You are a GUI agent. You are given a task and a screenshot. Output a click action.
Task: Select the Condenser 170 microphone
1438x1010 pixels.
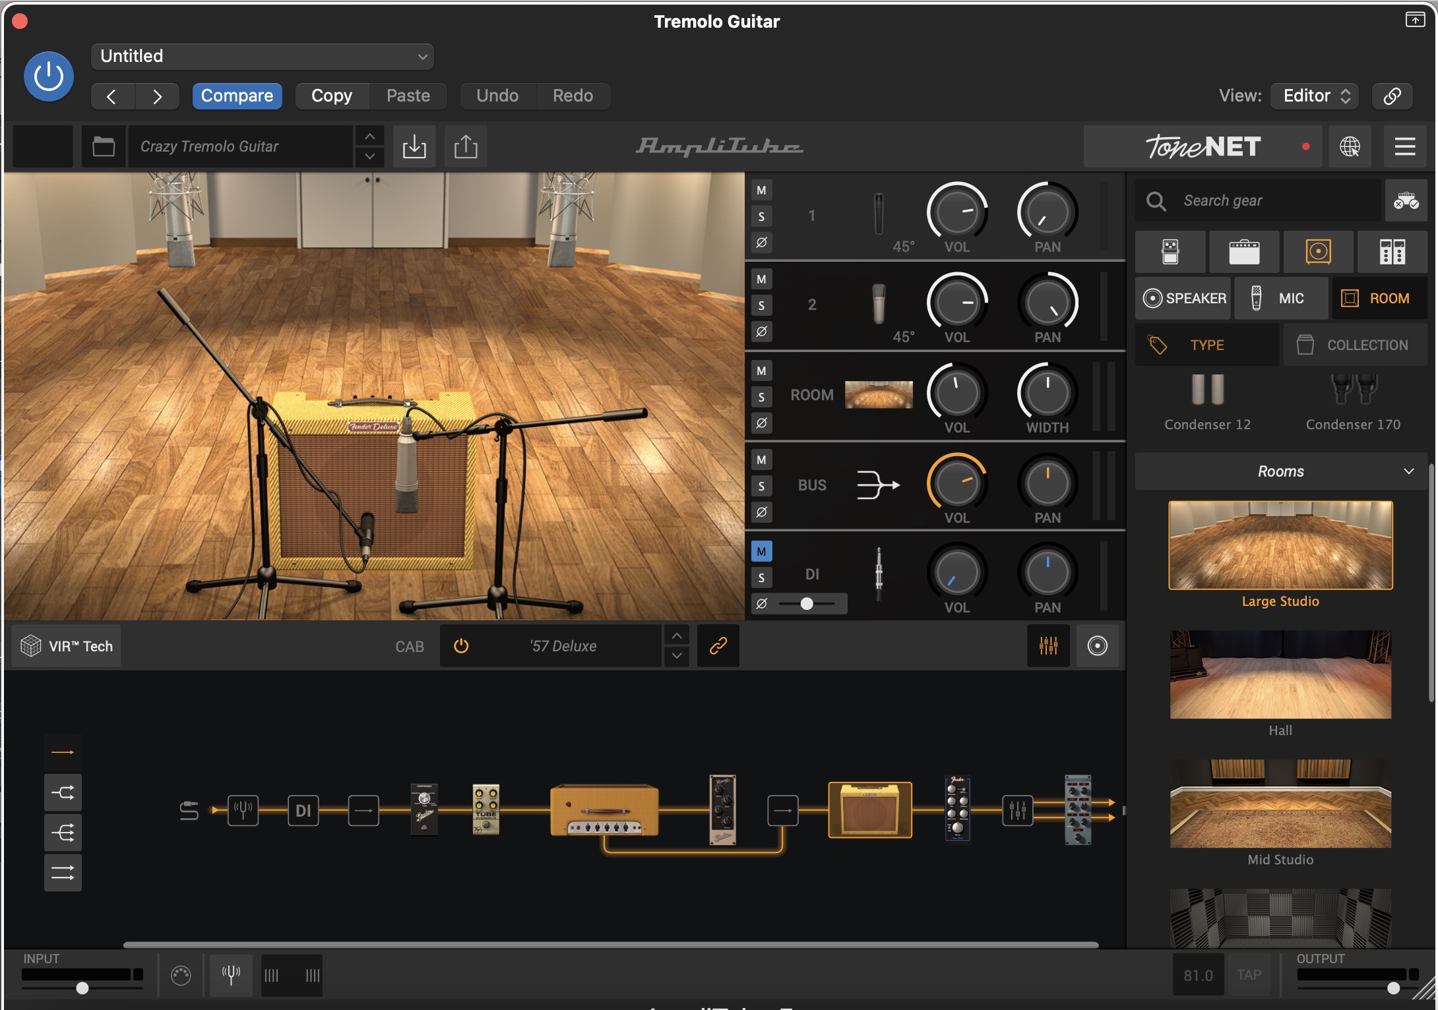coord(1353,402)
